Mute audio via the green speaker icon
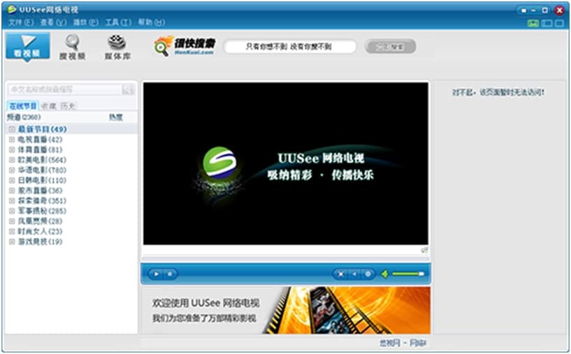Image resolution: width=571 pixels, height=354 pixels. (x=384, y=274)
